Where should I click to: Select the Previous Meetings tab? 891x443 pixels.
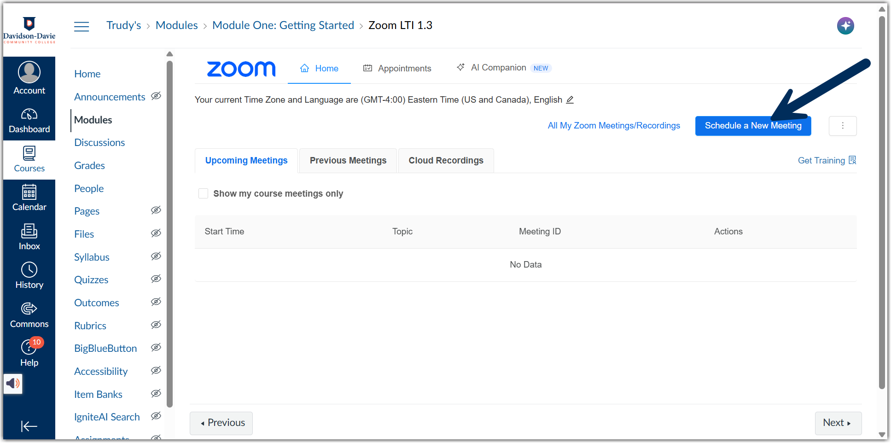[x=348, y=160]
